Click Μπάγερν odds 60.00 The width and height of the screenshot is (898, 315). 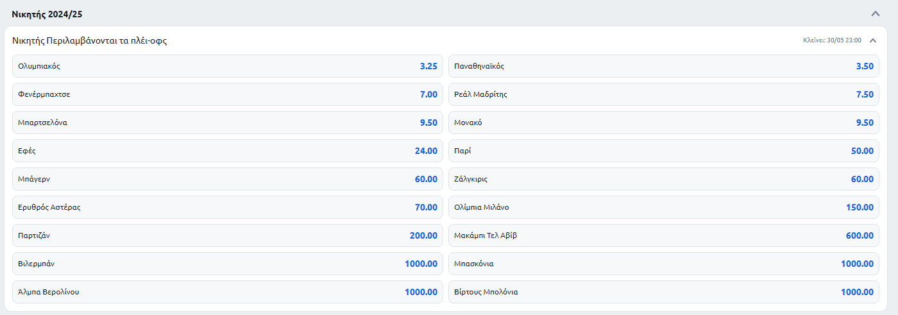[228, 179]
